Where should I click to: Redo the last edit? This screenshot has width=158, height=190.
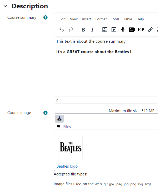point(71,30)
